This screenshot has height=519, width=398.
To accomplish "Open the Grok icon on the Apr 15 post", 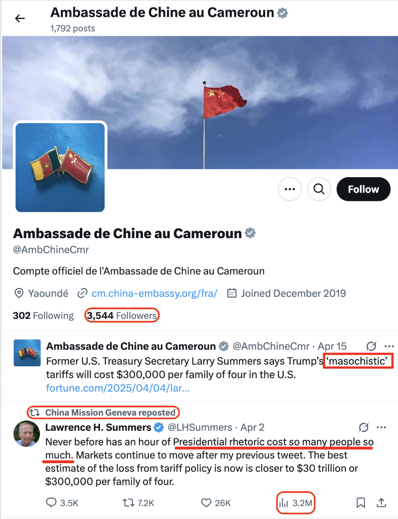I will tap(371, 346).
